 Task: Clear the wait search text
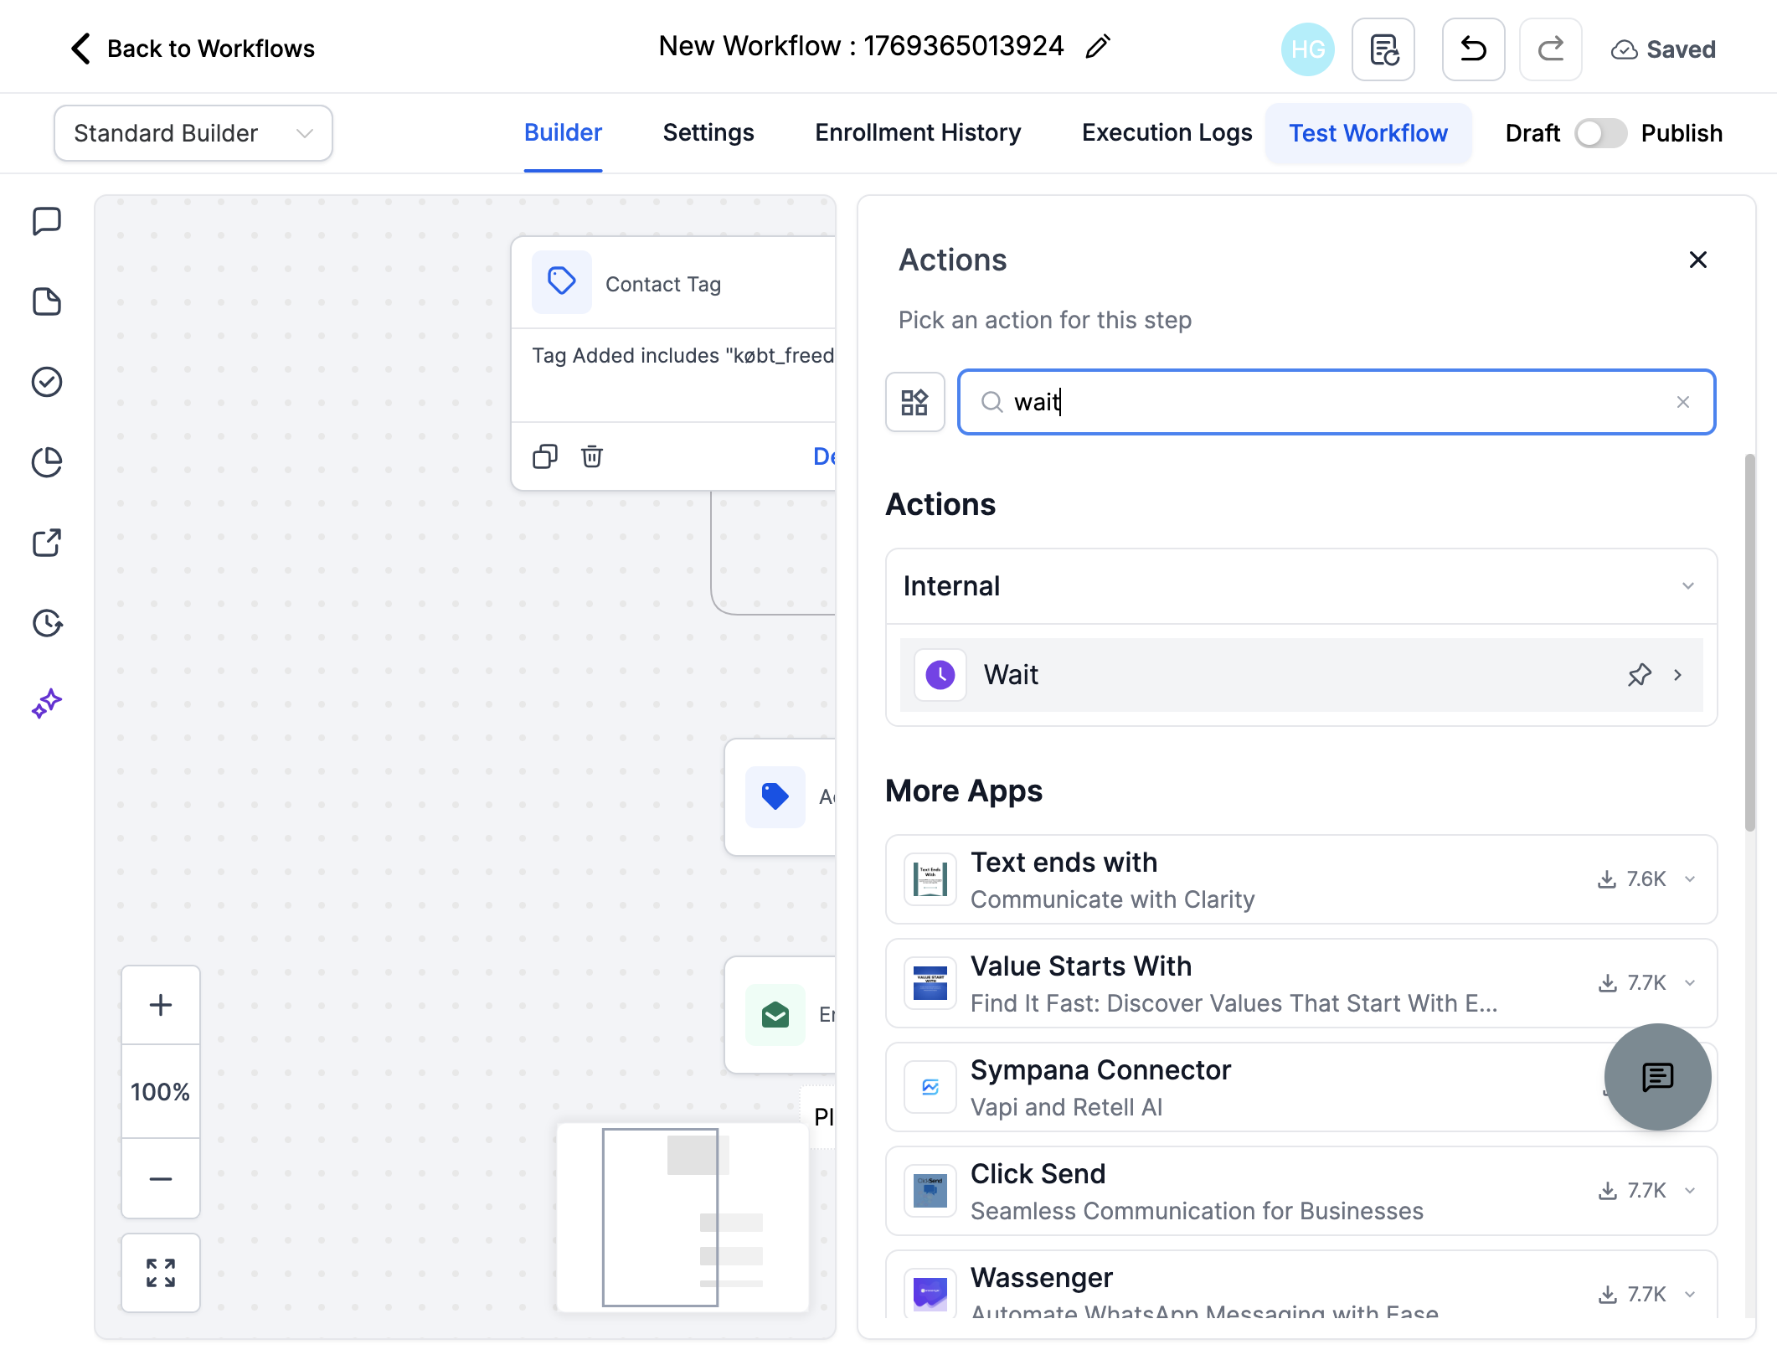[1683, 403]
